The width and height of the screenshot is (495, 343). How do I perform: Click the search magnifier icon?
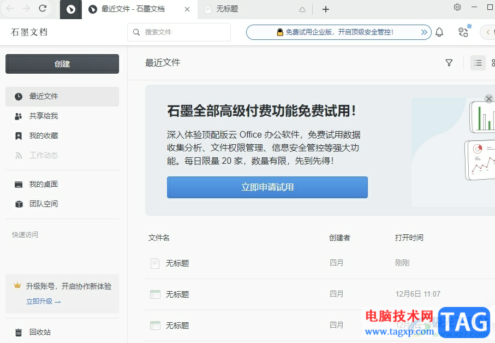click(x=136, y=32)
